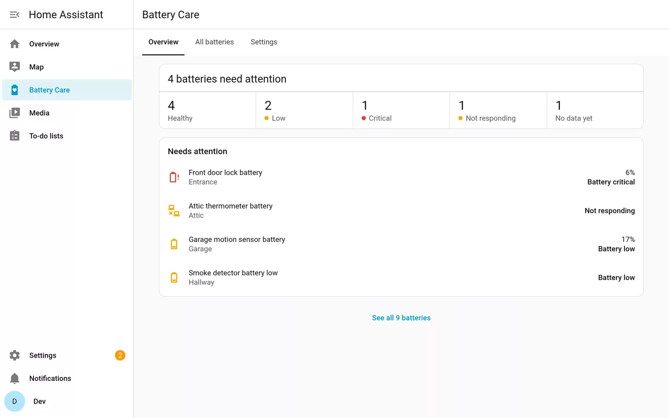
Task: Open the Dev user profile
Action: (x=67, y=401)
